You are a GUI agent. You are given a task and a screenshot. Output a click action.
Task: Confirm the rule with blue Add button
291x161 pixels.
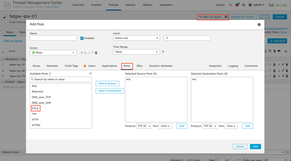[255, 146]
